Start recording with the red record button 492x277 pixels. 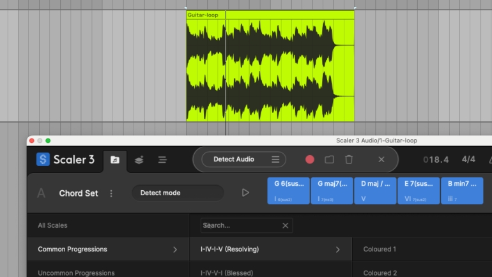click(x=310, y=160)
